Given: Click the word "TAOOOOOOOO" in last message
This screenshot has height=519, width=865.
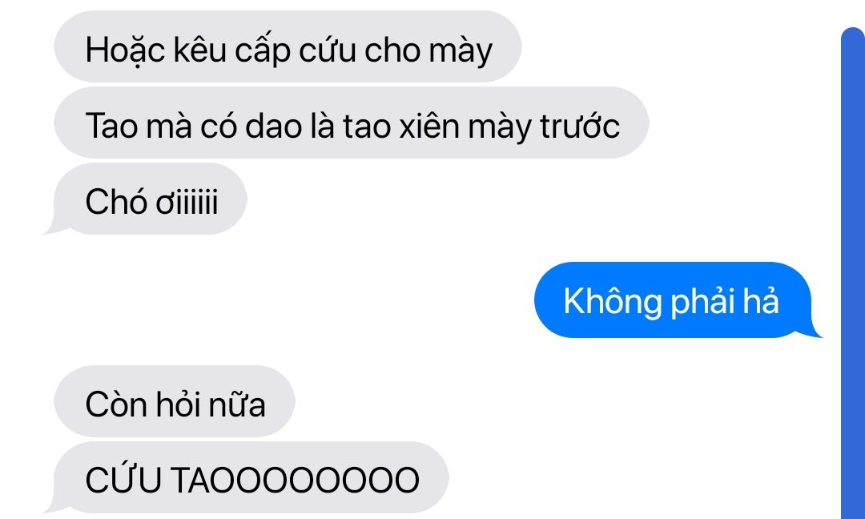Looking at the screenshot, I should point(296,481).
